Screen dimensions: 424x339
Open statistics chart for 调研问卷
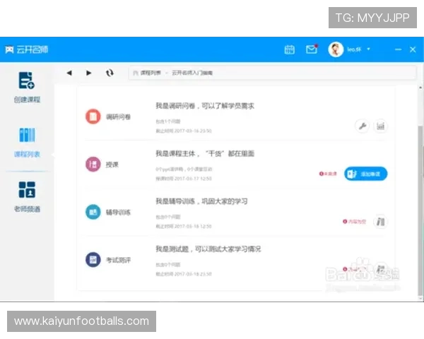click(380, 126)
